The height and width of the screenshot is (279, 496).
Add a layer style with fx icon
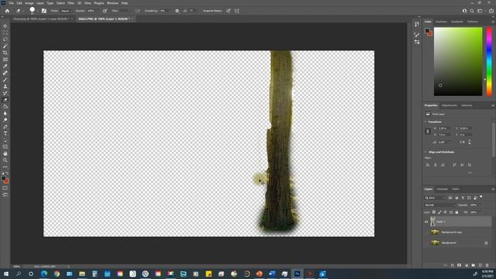(453, 265)
